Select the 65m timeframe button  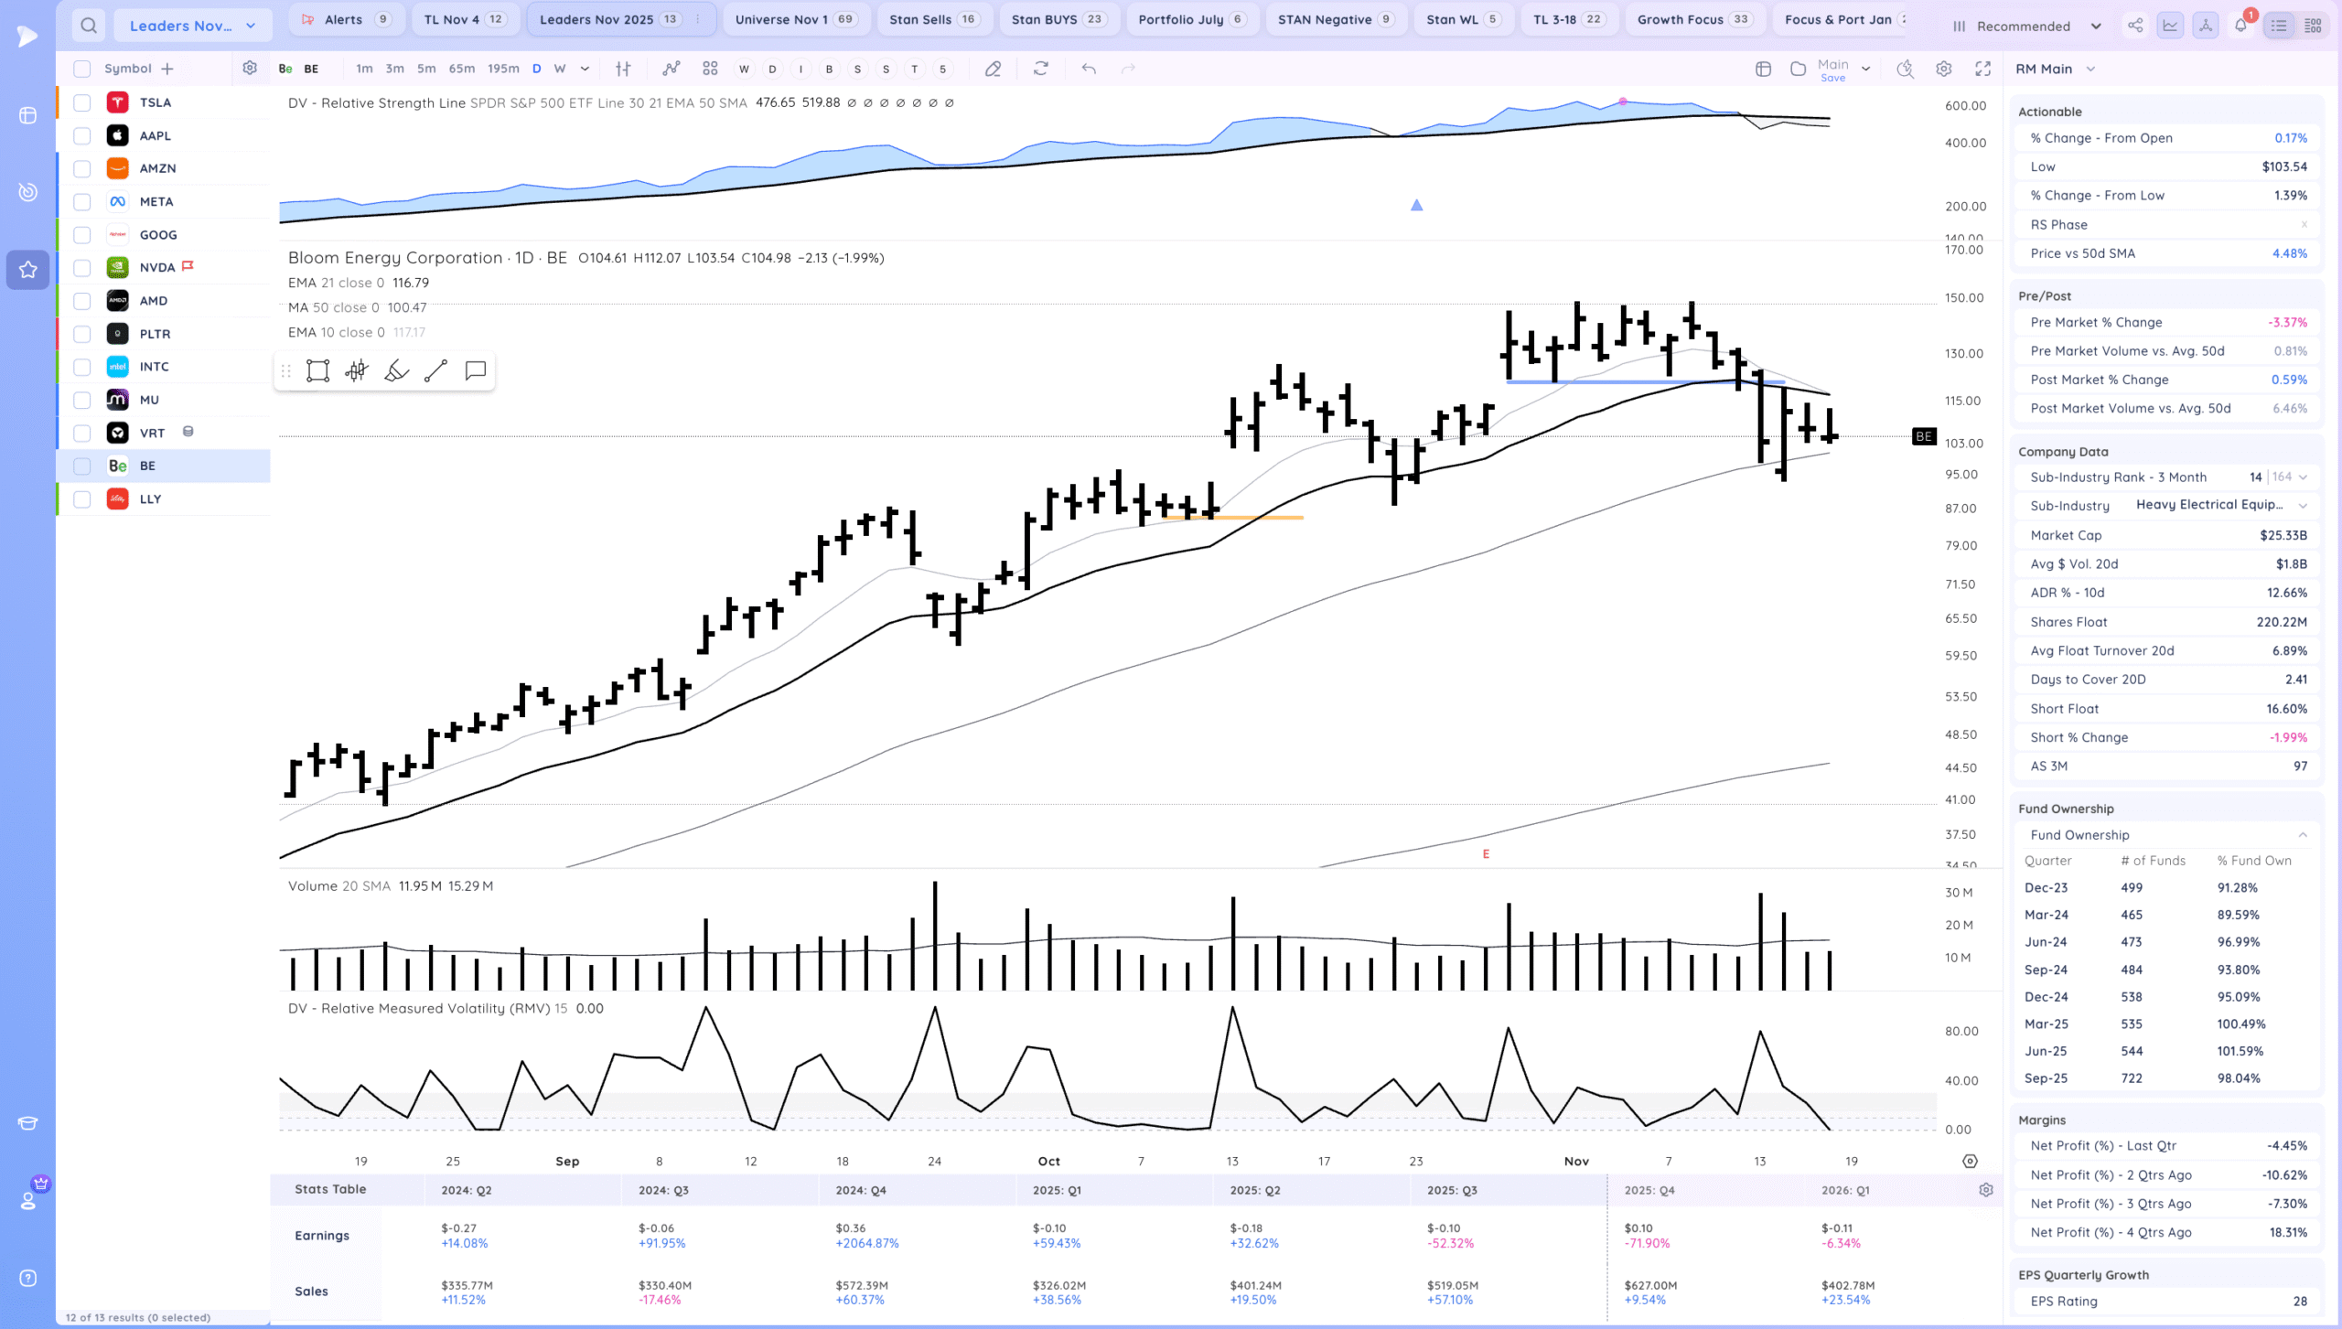click(x=461, y=69)
